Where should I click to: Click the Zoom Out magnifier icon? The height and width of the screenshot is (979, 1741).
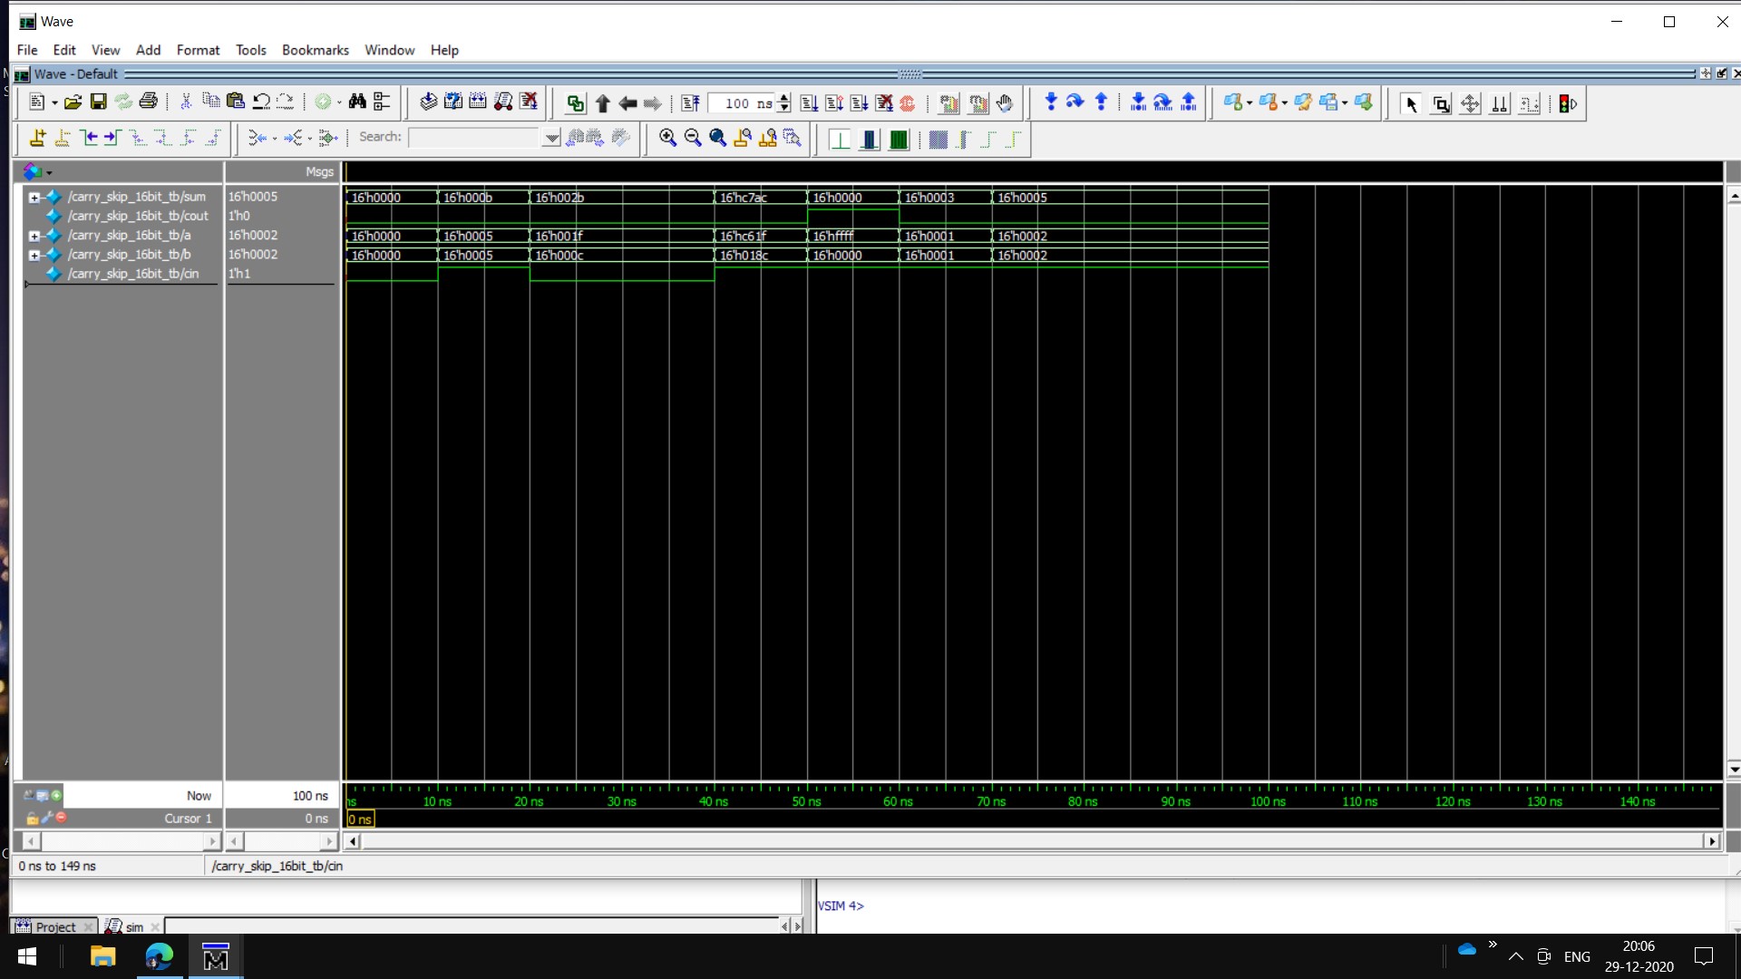pyautogui.click(x=693, y=138)
